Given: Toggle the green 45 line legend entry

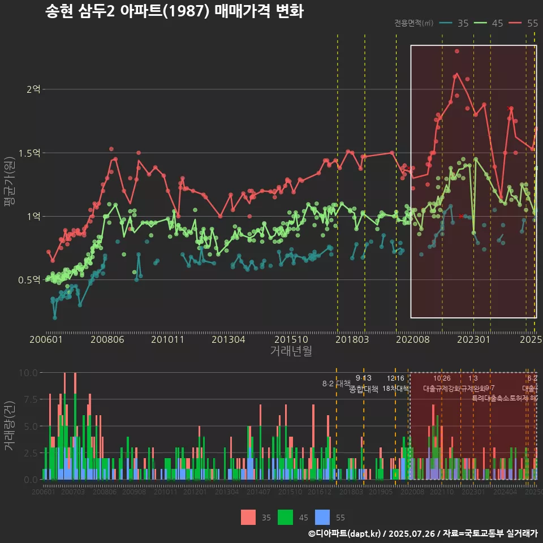Looking at the screenshot, I should (488, 23).
